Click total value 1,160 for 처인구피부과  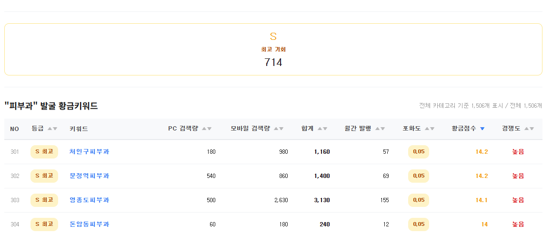pyautogui.click(x=322, y=151)
